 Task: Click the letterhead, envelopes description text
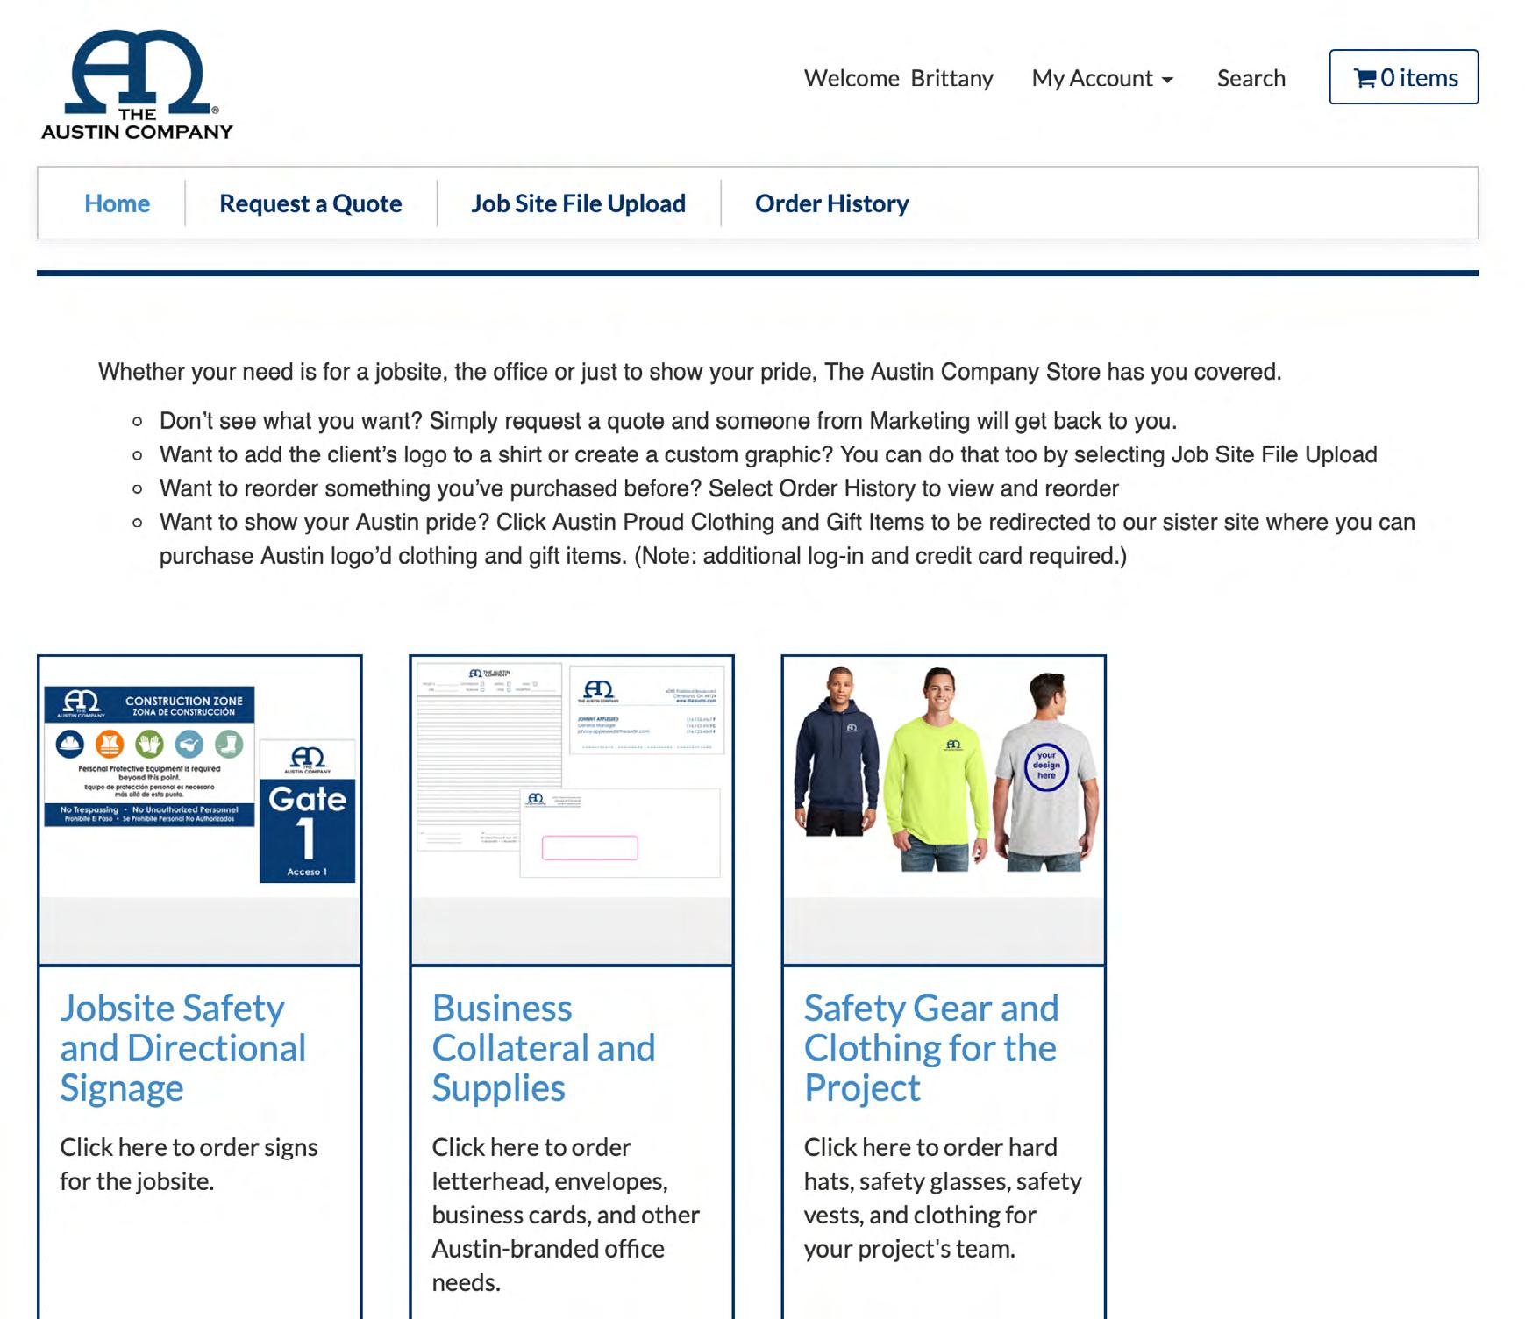(566, 1215)
